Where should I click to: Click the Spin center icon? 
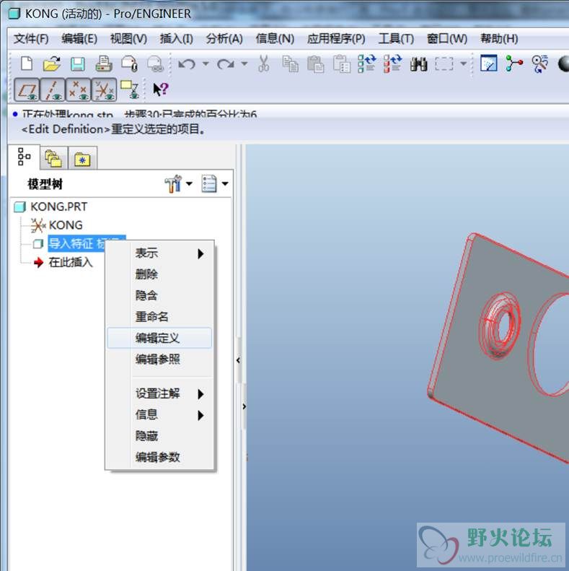tap(514, 64)
